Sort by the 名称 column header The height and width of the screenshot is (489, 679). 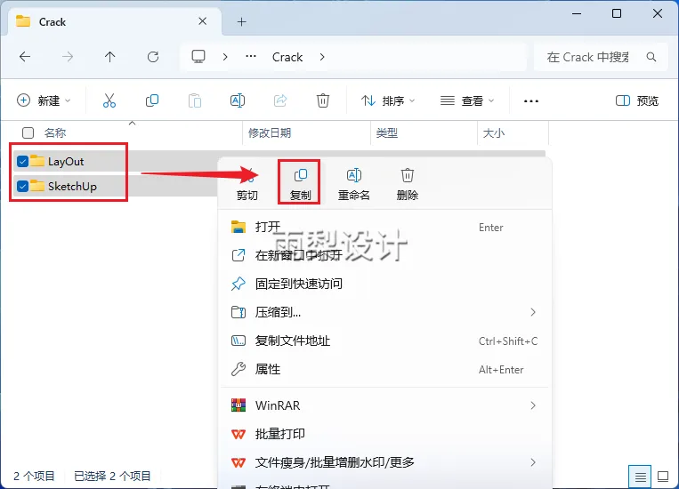[55, 132]
